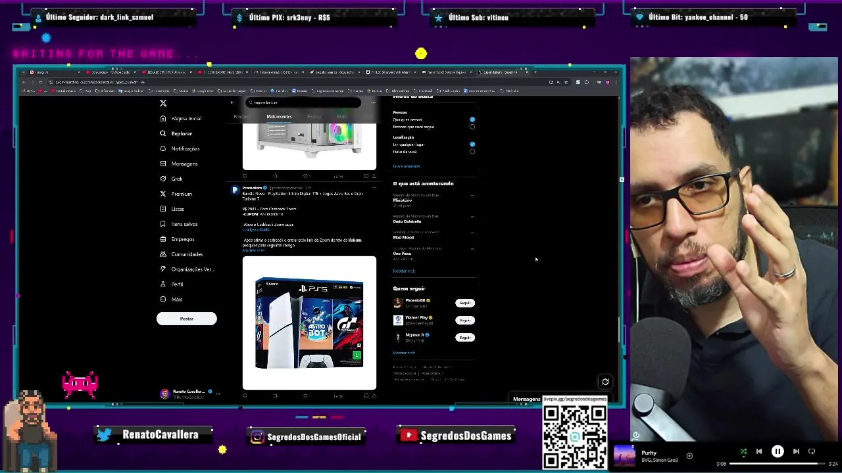Repost the PC case post
This screenshot has width=842, height=473.
[x=275, y=176]
